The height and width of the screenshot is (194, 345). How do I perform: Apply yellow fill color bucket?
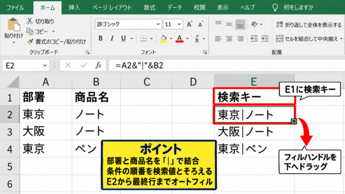163,38
